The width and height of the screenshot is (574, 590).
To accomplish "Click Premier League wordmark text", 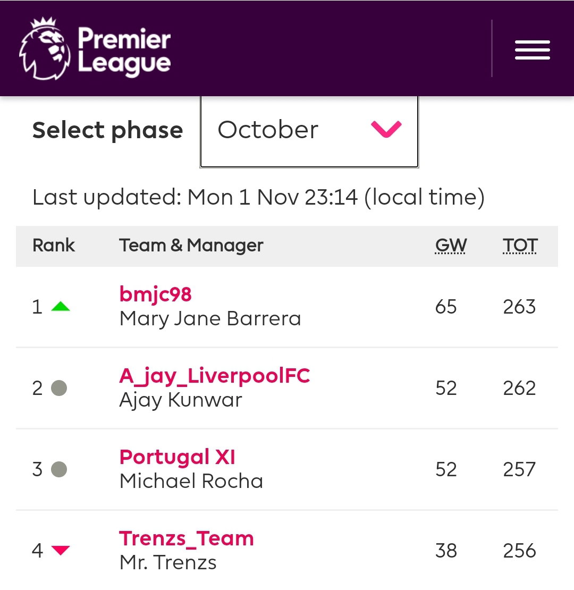I will (124, 51).
